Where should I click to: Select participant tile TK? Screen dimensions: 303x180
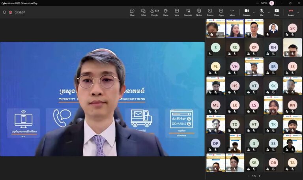point(273,124)
